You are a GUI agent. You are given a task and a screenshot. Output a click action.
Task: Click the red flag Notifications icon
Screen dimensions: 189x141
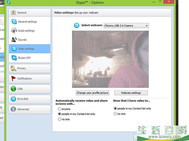(x=13, y=79)
